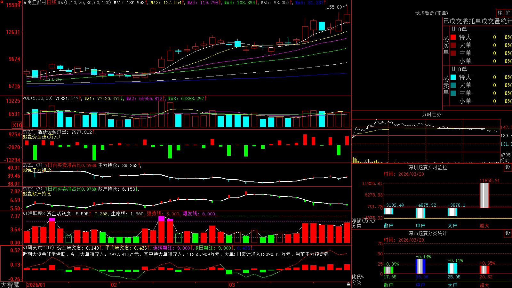Click the dark red 大单 buy swatch
This screenshot has height=288, width=512.
click(x=453, y=45)
